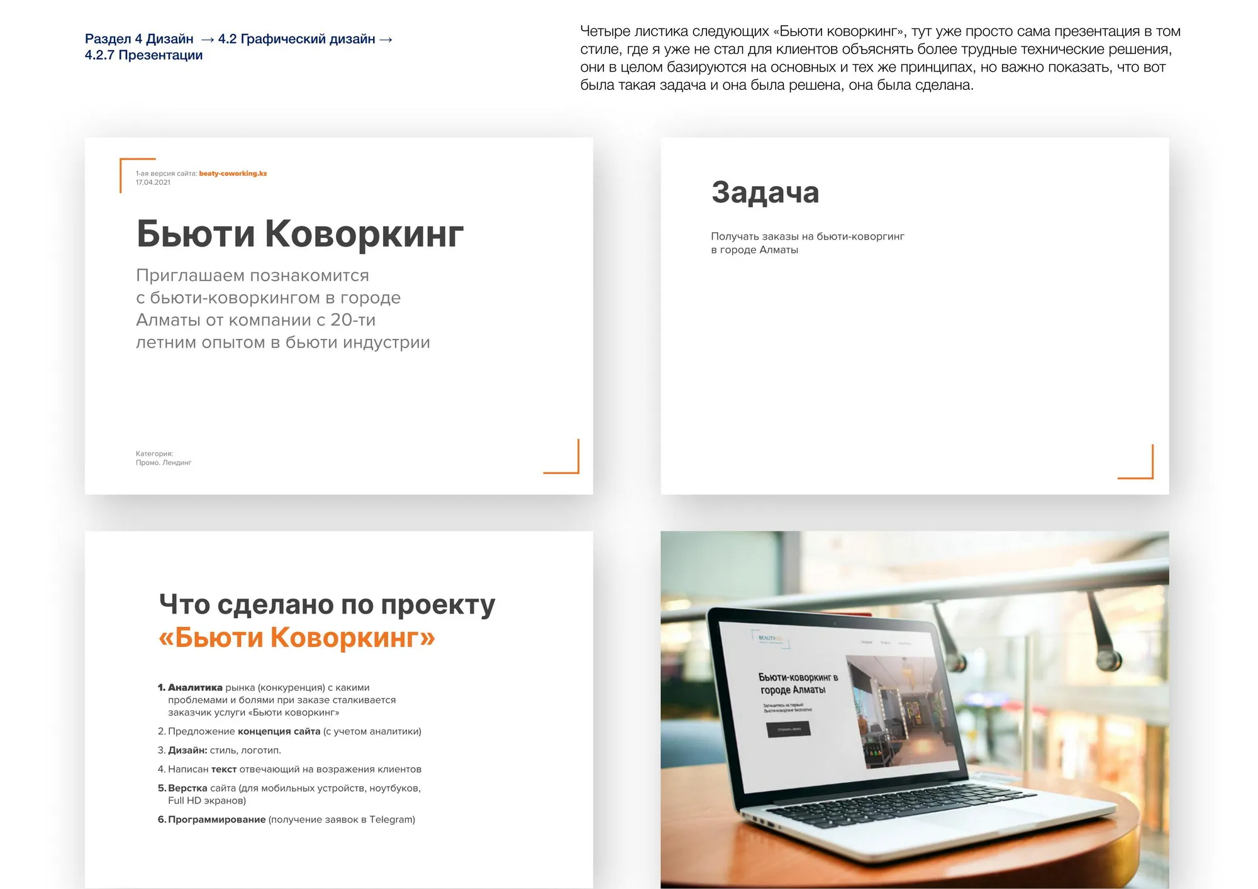Select list item '4. Написан текст'

pyautogui.click(x=289, y=769)
